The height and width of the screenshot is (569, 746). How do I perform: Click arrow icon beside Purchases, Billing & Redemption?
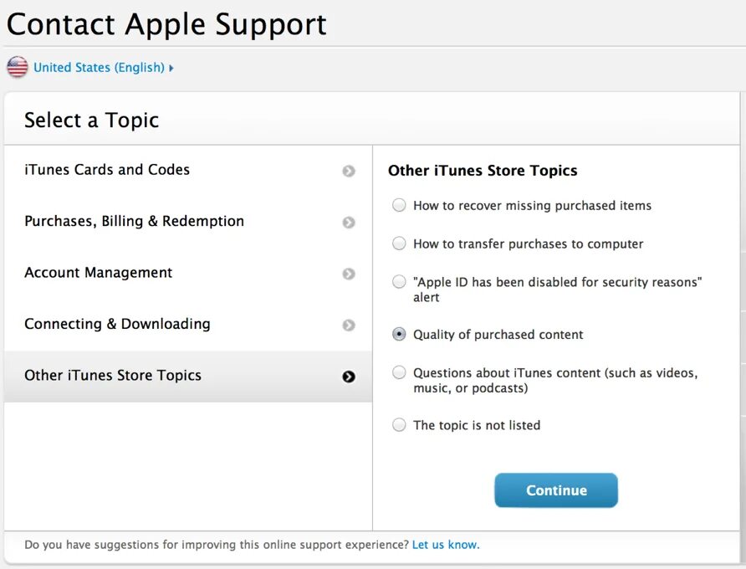pos(349,223)
